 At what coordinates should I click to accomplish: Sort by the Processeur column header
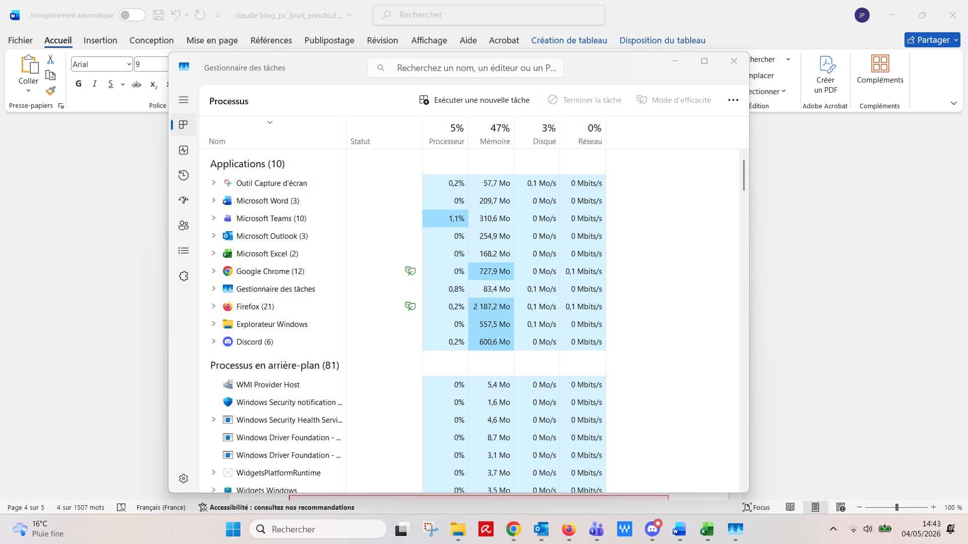click(445, 133)
